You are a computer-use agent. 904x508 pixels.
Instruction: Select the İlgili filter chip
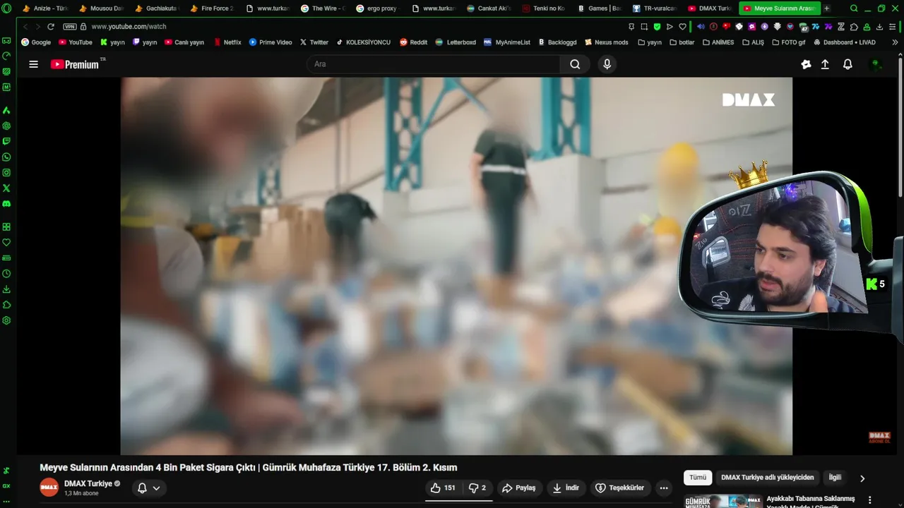(x=835, y=478)
